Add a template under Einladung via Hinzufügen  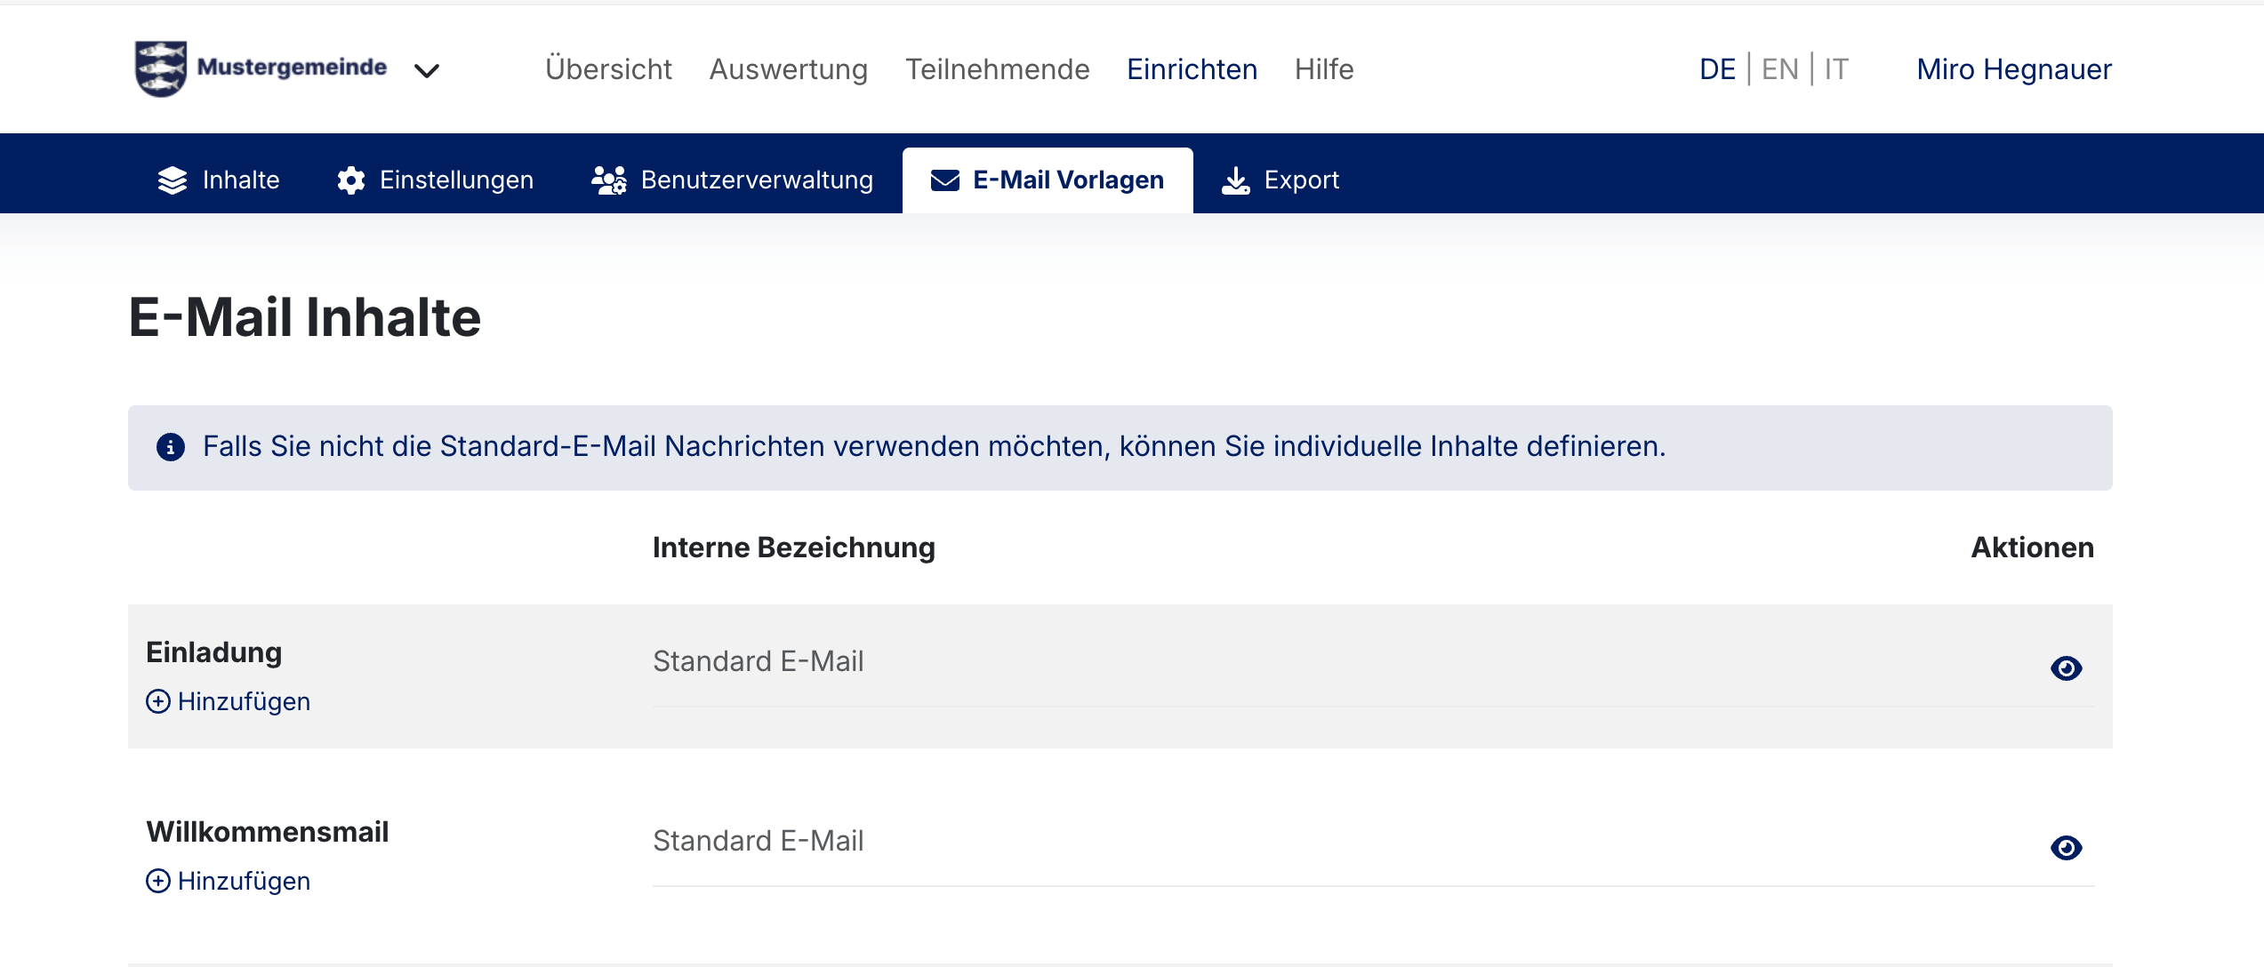coord(229,701)
